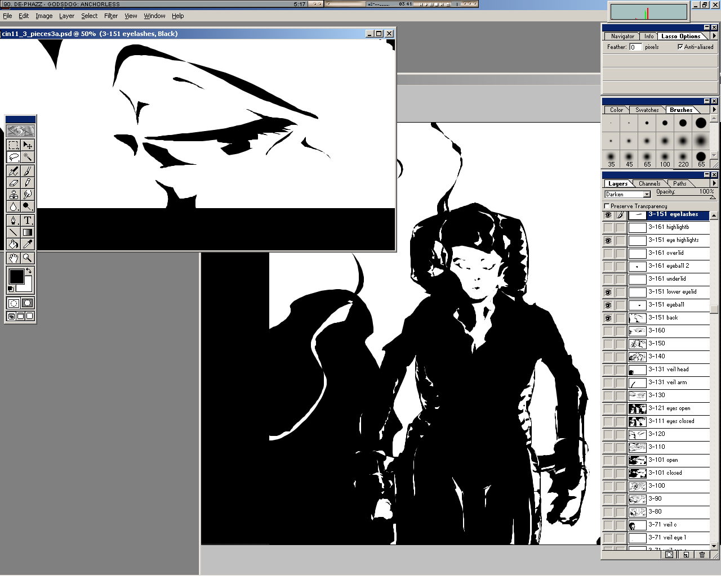Select the Lasso tool
This screenshot has height=576, width=721.
click(14, 157)
